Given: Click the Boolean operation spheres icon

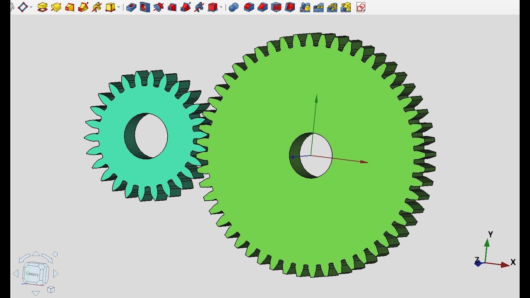Looking at the screenshot, I should click(234, 7).
